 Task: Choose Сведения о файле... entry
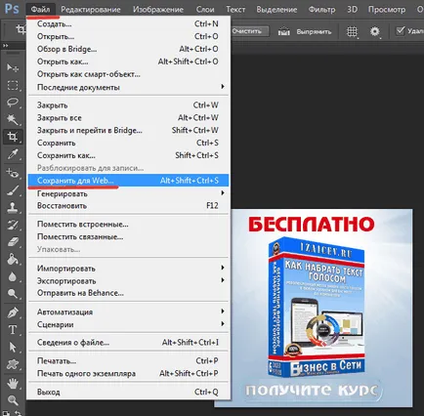pyautogui.click(x=128, y=343)
